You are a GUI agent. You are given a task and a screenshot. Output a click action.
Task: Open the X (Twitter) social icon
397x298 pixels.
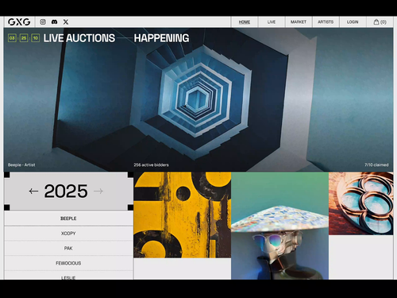pos(66,22)
